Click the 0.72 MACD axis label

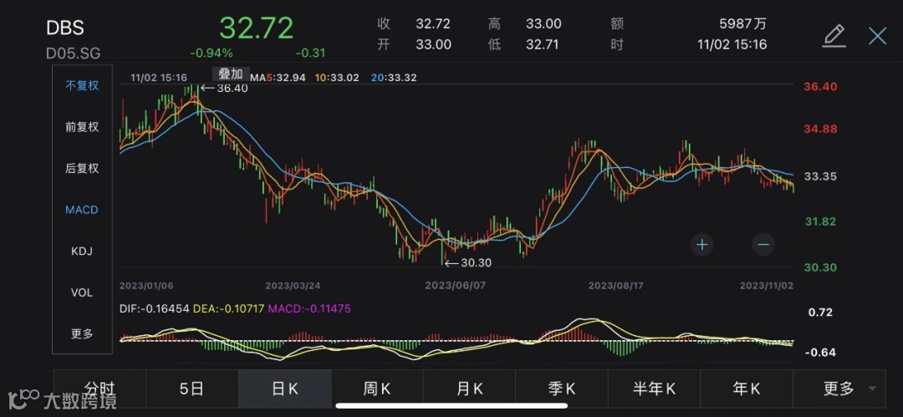[x=821, y=313]
